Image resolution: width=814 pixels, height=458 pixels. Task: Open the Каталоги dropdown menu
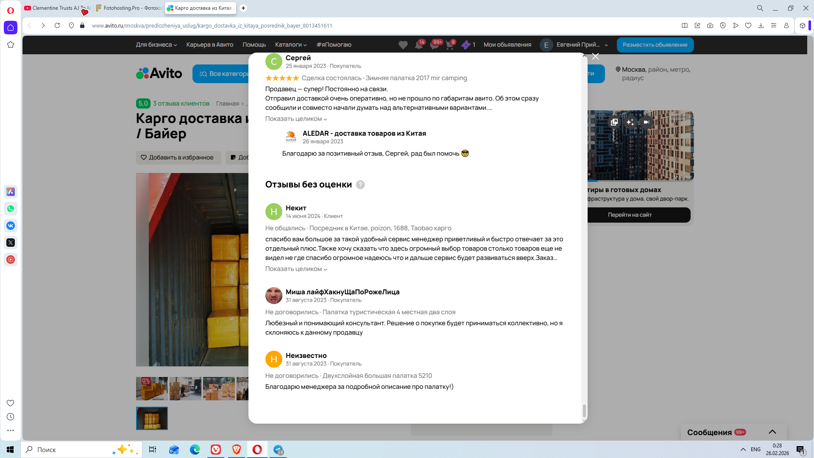click(x=290, y=45)
